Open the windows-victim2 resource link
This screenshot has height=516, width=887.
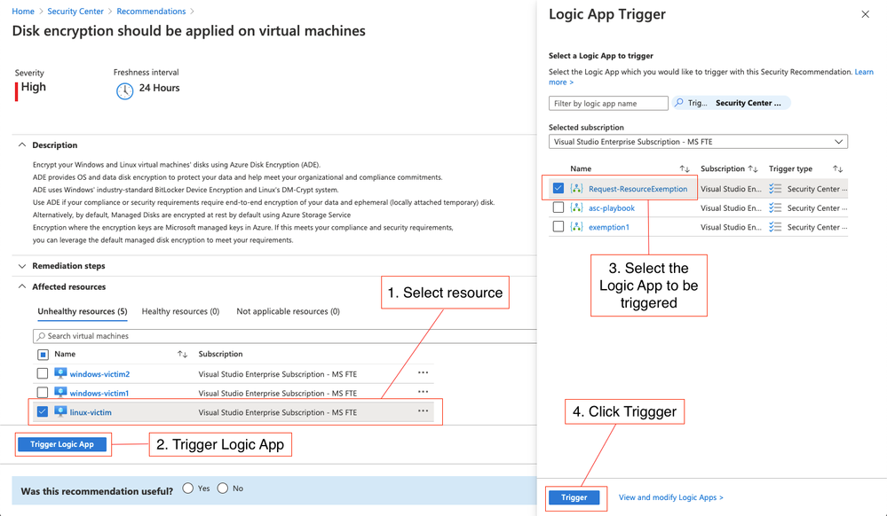click(x=99, y=374)
